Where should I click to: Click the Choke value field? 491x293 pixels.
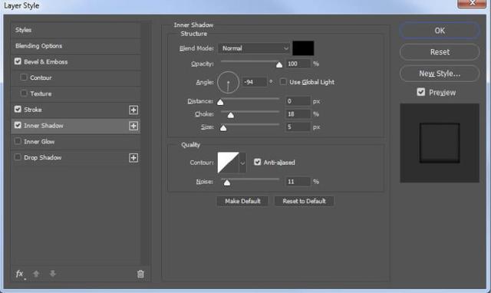pos(298,114)
